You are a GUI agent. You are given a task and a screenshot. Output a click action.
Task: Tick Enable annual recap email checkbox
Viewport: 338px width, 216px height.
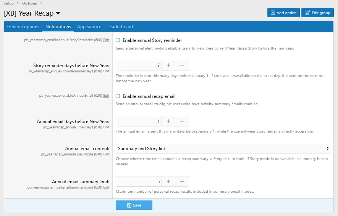pyautogui.click(x=118, y=96)
